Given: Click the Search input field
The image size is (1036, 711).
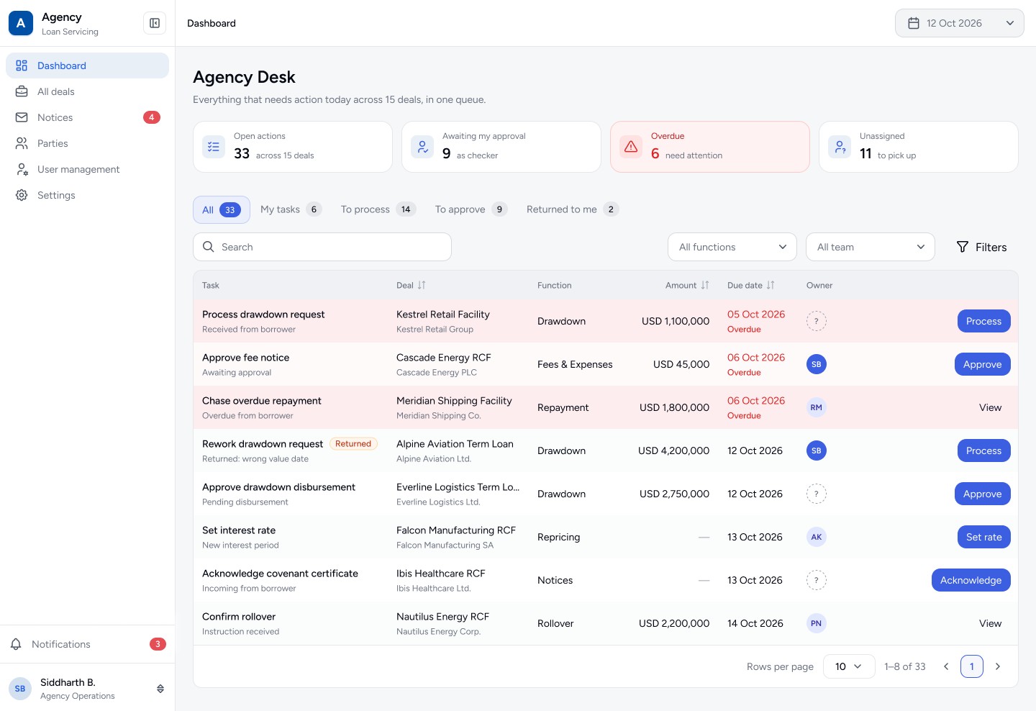Looking at the screenshot, I should coord(322,247).
